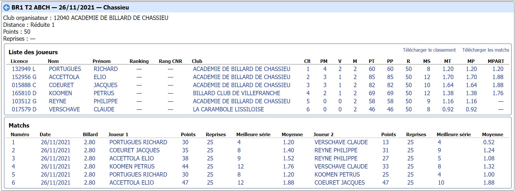Open REYNE PHILIPPE in match 3
Image resolution: width=515 pixels, height=191 pixels.
point(336,158)
